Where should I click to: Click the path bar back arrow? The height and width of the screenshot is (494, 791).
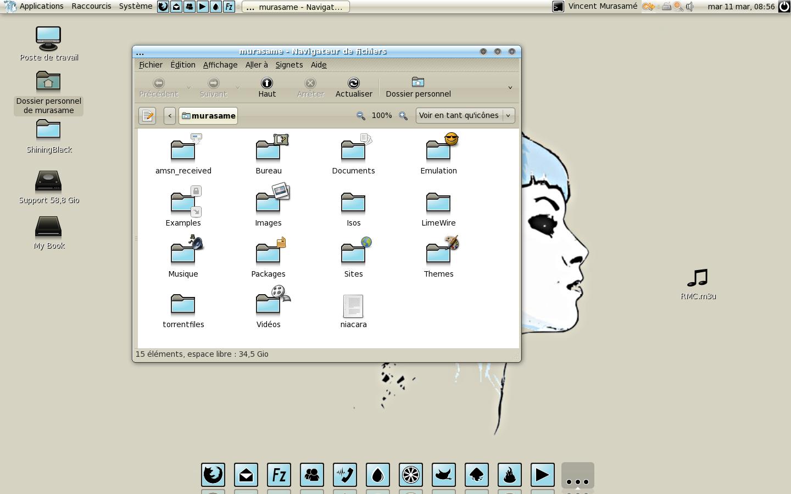tap(170, 116)
